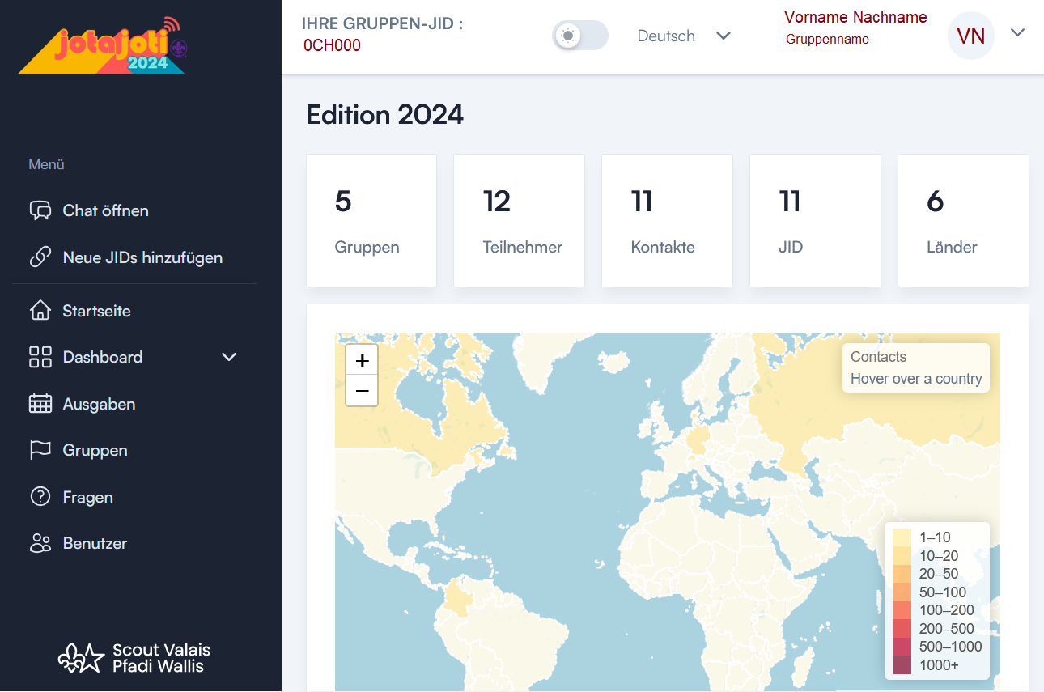Screen dimensions: 1044x692
Task: Click the Scout Valais Pfadi Wallis logo
Action: (x=135, y=657)
